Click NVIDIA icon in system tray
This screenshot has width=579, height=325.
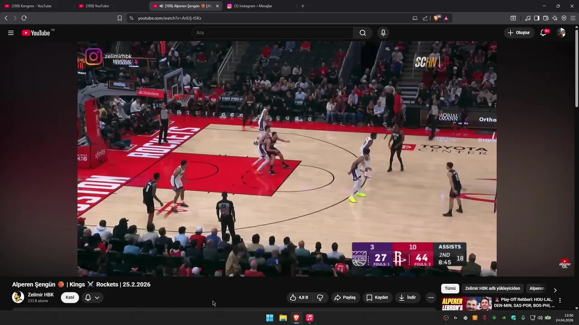coord(504,318)
